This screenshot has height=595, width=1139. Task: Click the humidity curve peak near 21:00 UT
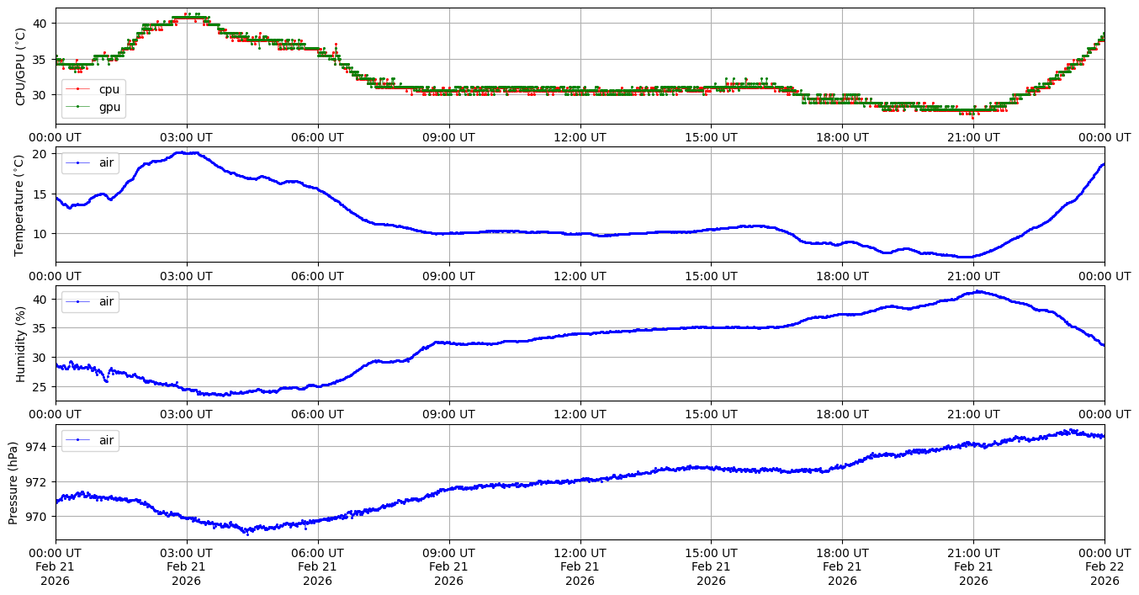[x=977, y=292]
